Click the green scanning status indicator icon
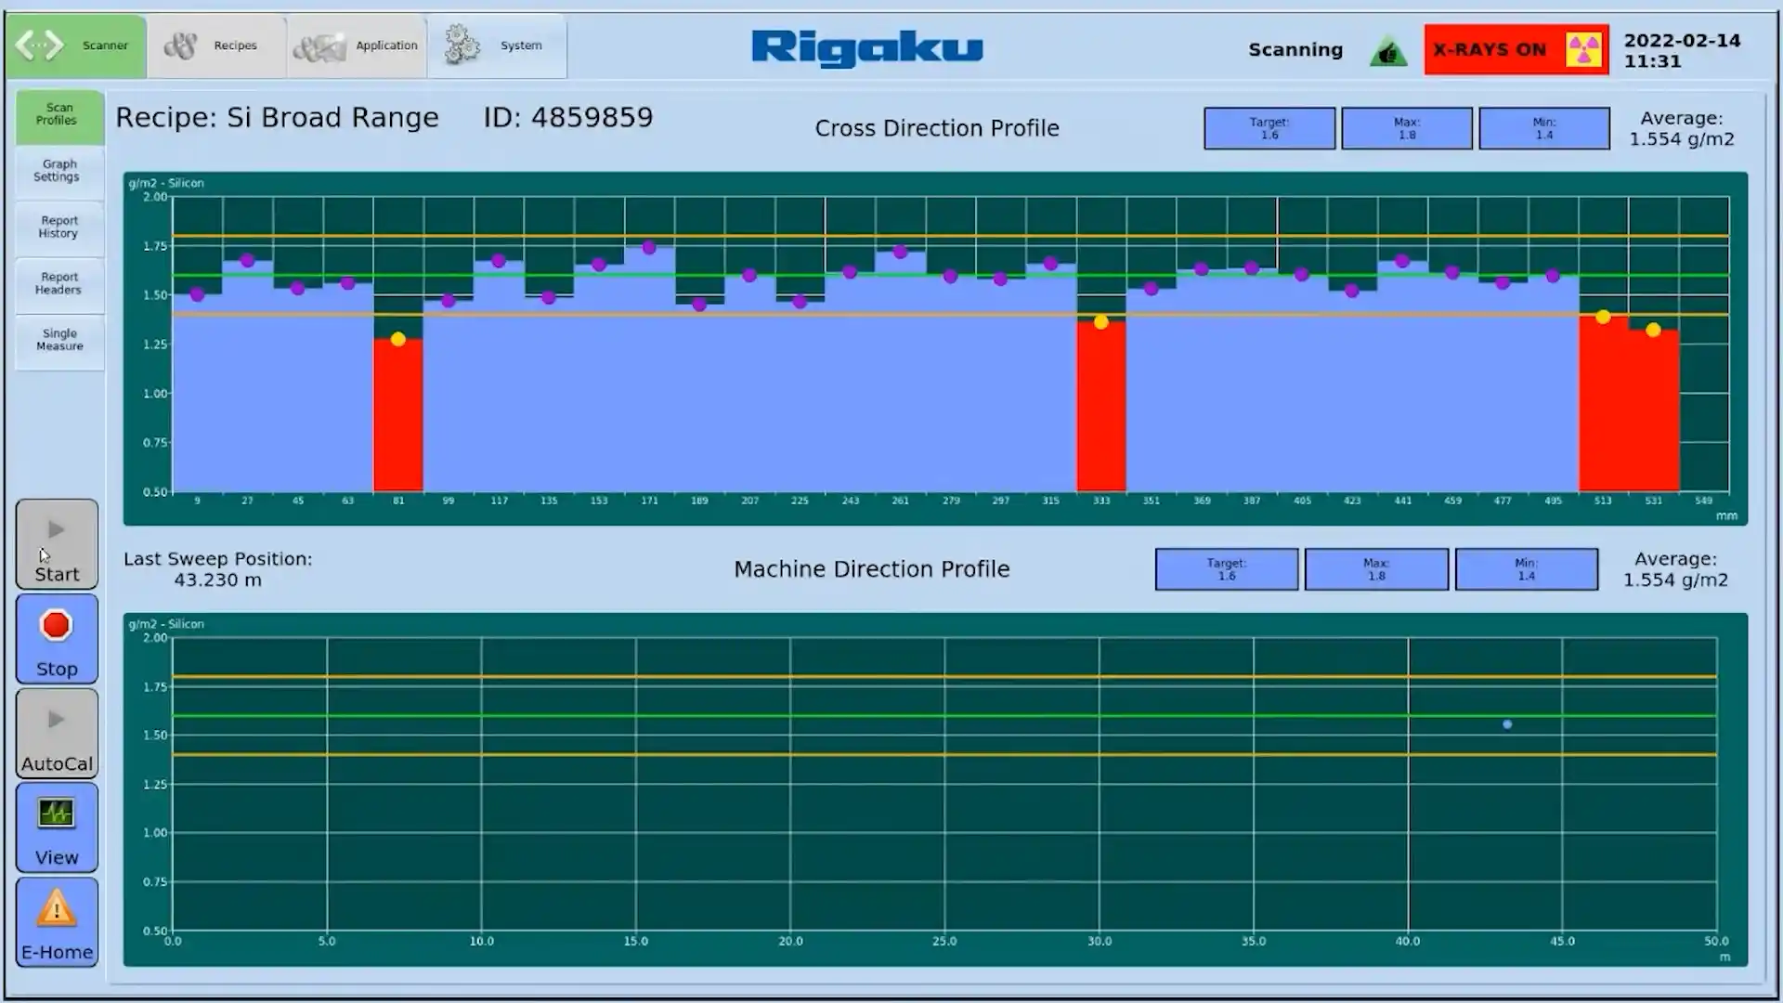The image size is (1783, 1003). pyautogui.click(x=1388, y=52)
